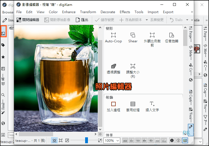The width and height of the screenshot is (209, 146).
Task: Choose the 插入文字 insert text tool
Action: 152,107
